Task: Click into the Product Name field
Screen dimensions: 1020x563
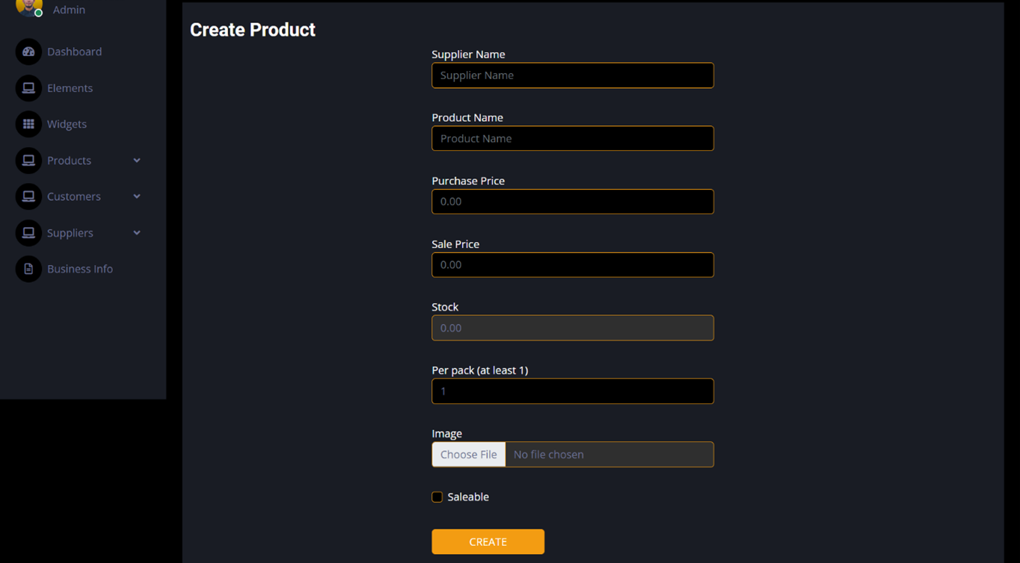Action: tap(572, 139)
